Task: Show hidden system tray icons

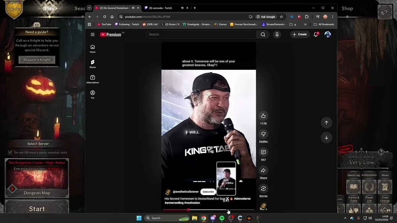Action: (345, 218)
